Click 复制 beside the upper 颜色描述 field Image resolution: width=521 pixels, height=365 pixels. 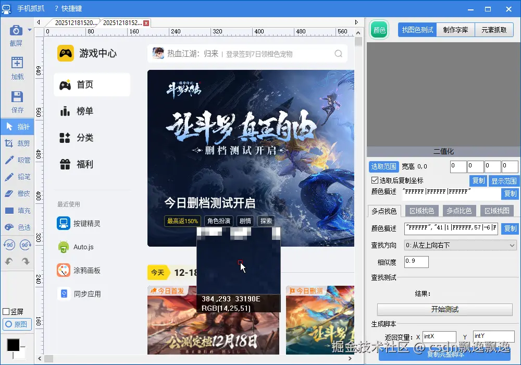510,193
